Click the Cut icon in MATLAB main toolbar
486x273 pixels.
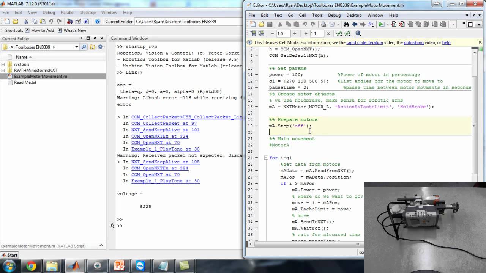26,22
